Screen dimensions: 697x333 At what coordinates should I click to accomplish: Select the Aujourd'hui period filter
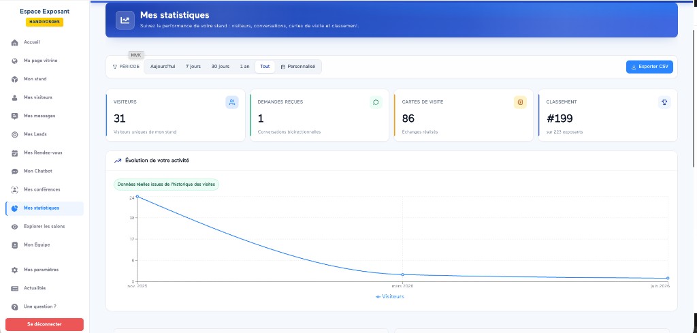pyautogui.click(x=163, y=67)
